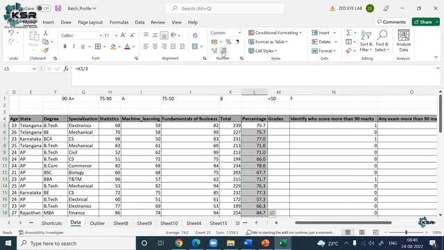Open the Page Layout ribbon tab
Viewport: 444px width, 250px height.
pyautogui.click(x=90, y=22)
